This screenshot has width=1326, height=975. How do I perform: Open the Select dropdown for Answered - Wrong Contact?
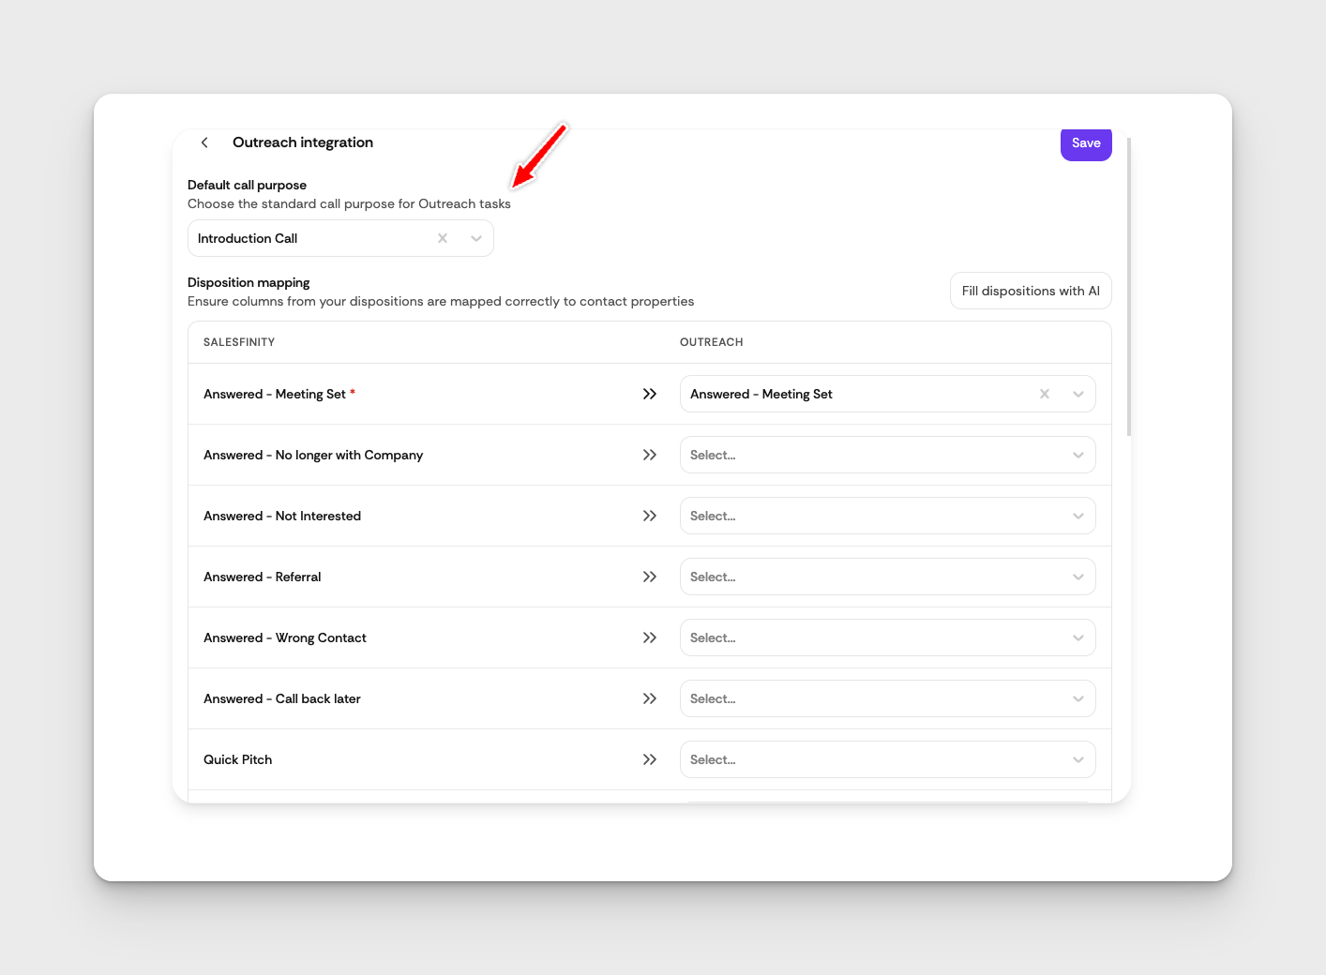pos(887,637)
